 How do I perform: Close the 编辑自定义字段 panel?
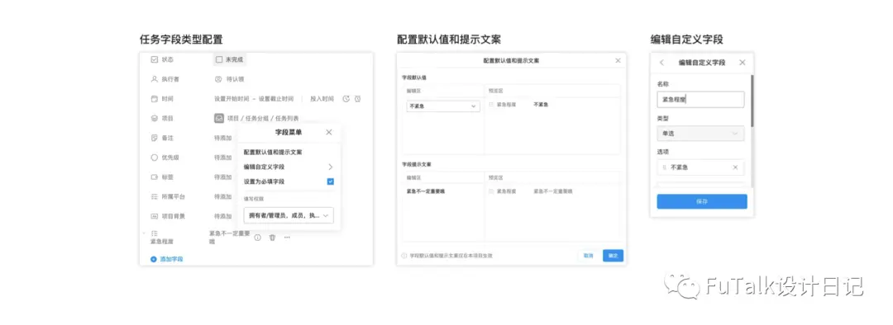pos(742,63)
